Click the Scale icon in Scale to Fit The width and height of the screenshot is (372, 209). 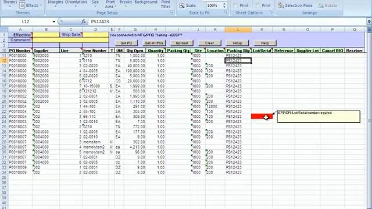coord(182,5)
